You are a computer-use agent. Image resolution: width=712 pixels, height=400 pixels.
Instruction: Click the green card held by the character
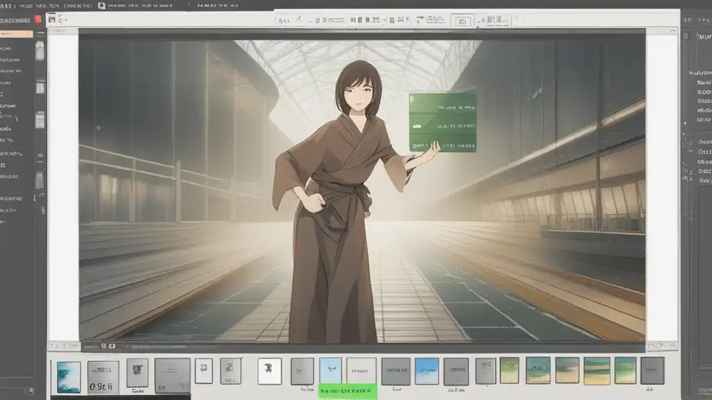[443, 122]
